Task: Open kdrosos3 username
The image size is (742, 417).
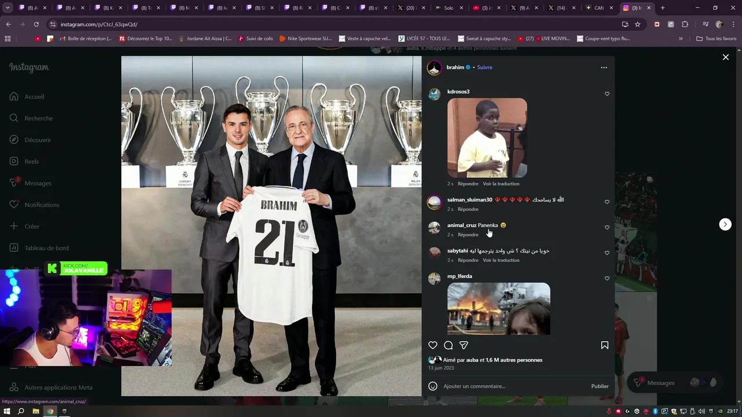Action: point(459,92)
